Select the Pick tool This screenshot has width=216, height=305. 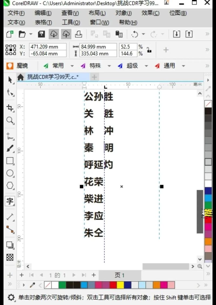pos(10,80)
